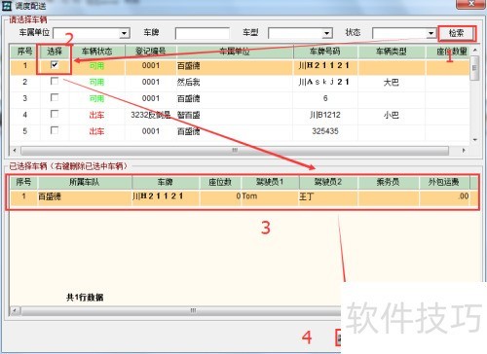
Task: Sort by 车牌号码 column header
Action: (x=325, y=52)
